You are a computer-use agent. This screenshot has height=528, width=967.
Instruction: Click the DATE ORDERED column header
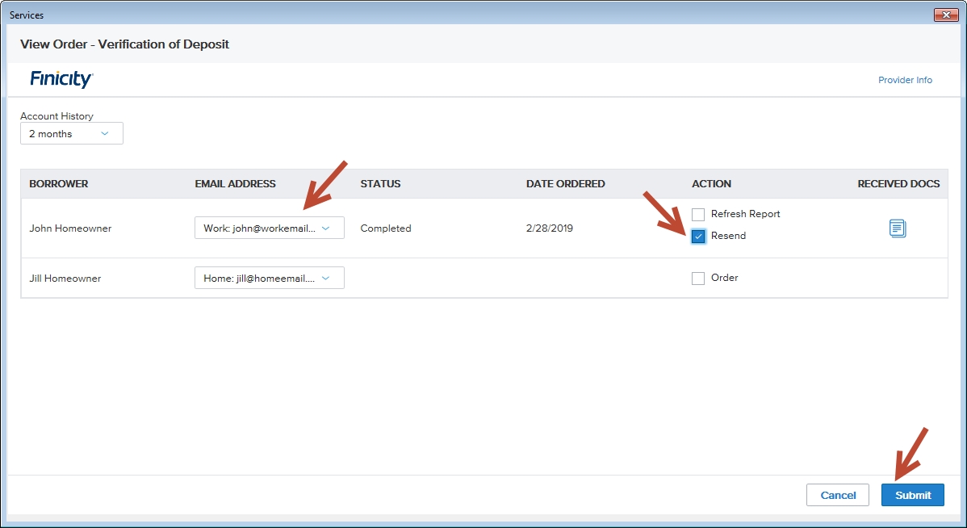pyautogui.click(x=565, y=184)
